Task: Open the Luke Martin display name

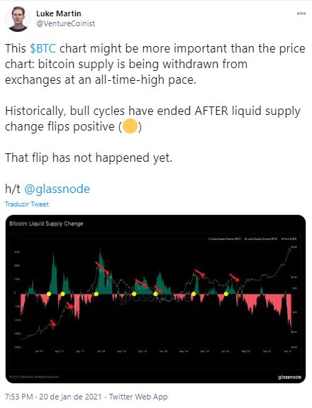Action: pos(58,13)
